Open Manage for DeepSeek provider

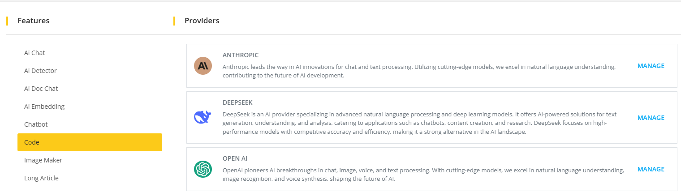pyautogui.click(x=651, y=118)
